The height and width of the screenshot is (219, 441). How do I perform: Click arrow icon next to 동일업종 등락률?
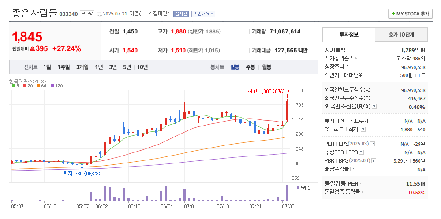coord(362,192)
